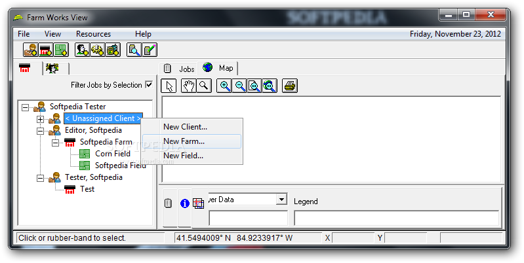Click the add new farm toolbar icon
The width and height of the screenshot is (524, 263).
click(46, 50)
